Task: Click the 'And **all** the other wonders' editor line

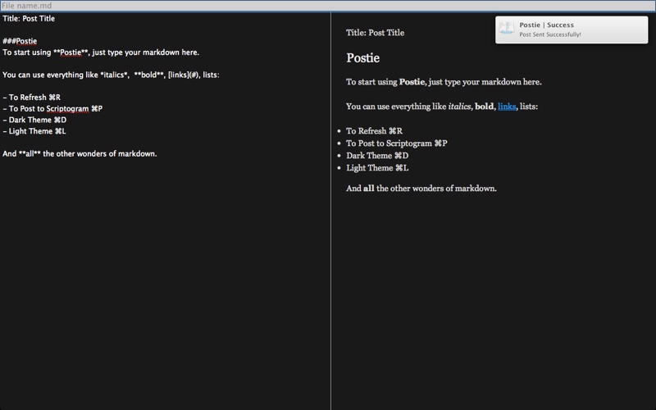Action: [80, 153]
